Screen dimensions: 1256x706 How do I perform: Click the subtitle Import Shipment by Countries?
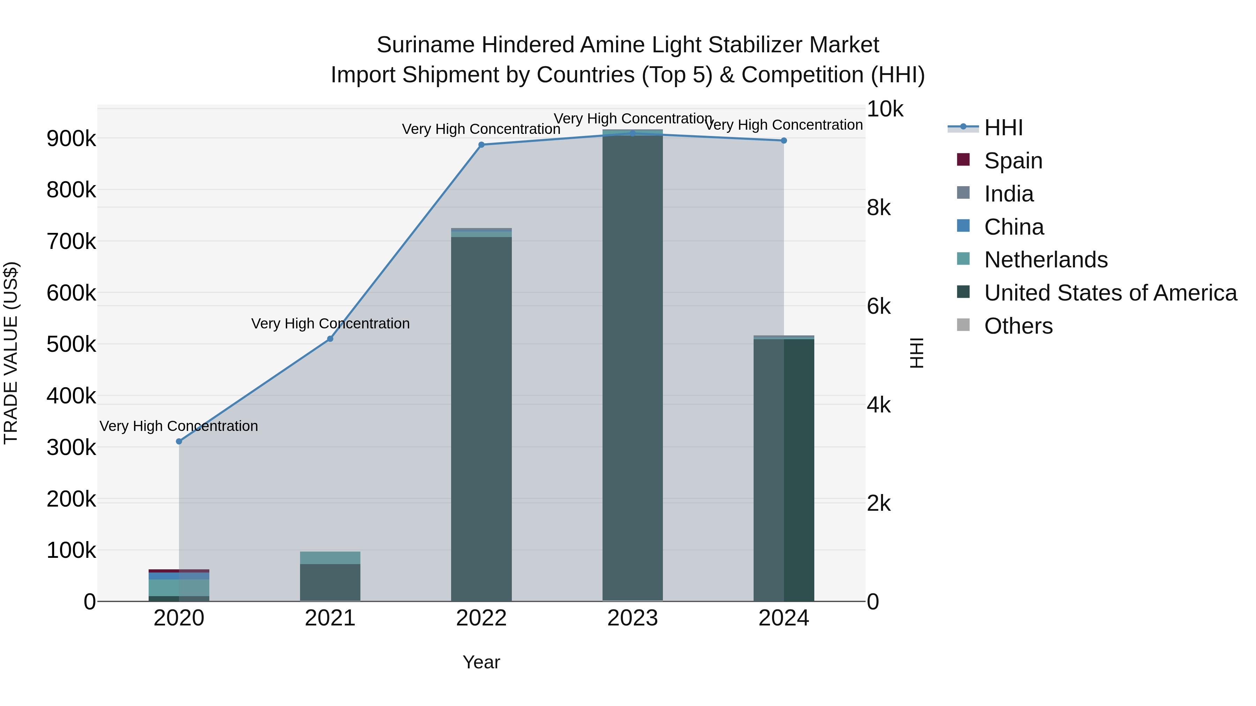click(628, 75)
